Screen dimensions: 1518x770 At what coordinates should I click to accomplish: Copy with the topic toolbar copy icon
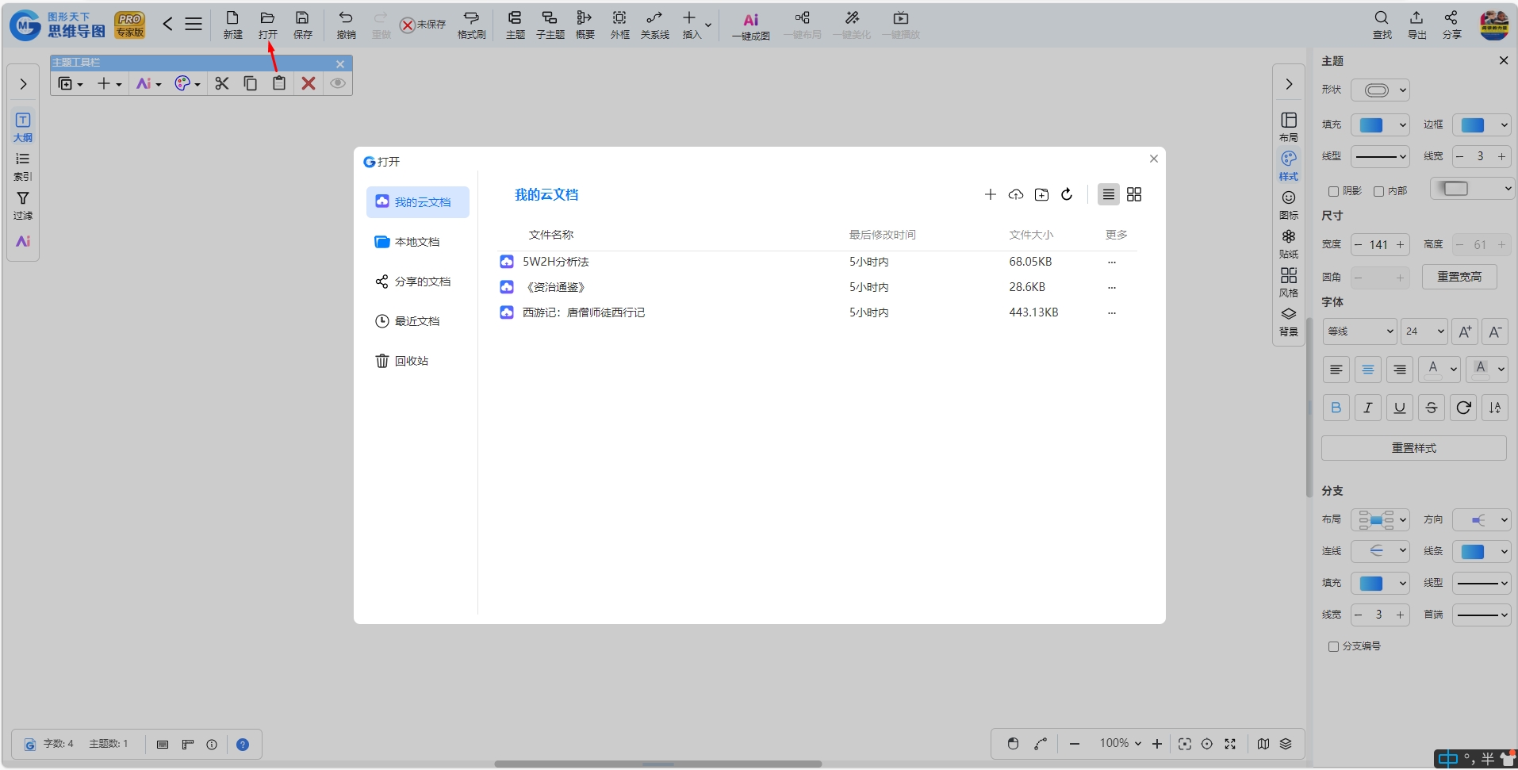coord(250,83)
